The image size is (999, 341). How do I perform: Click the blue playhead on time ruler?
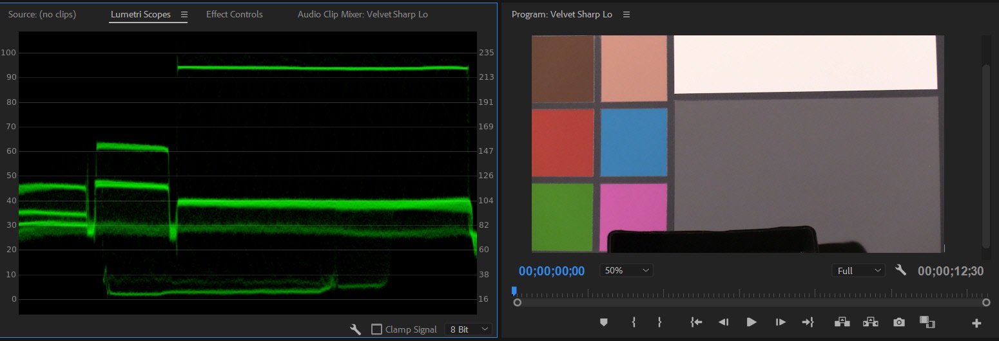click(514, 291)
